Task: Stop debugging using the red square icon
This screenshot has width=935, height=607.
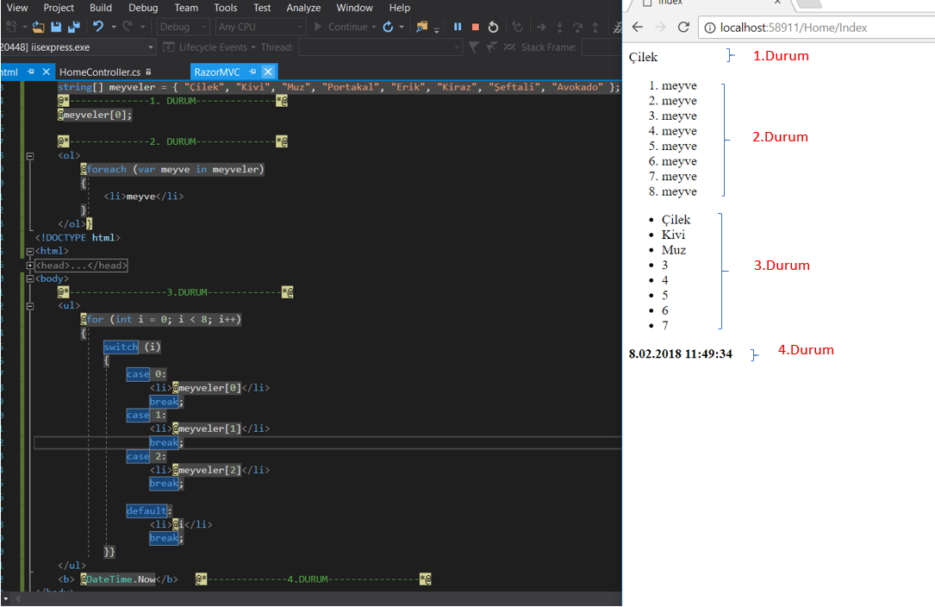Action: (477, 27)
